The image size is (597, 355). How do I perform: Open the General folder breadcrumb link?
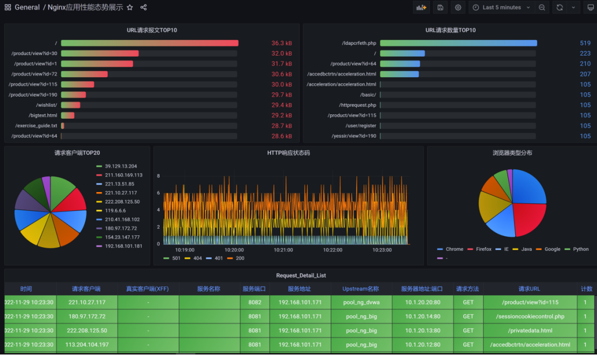pos(27,7)
